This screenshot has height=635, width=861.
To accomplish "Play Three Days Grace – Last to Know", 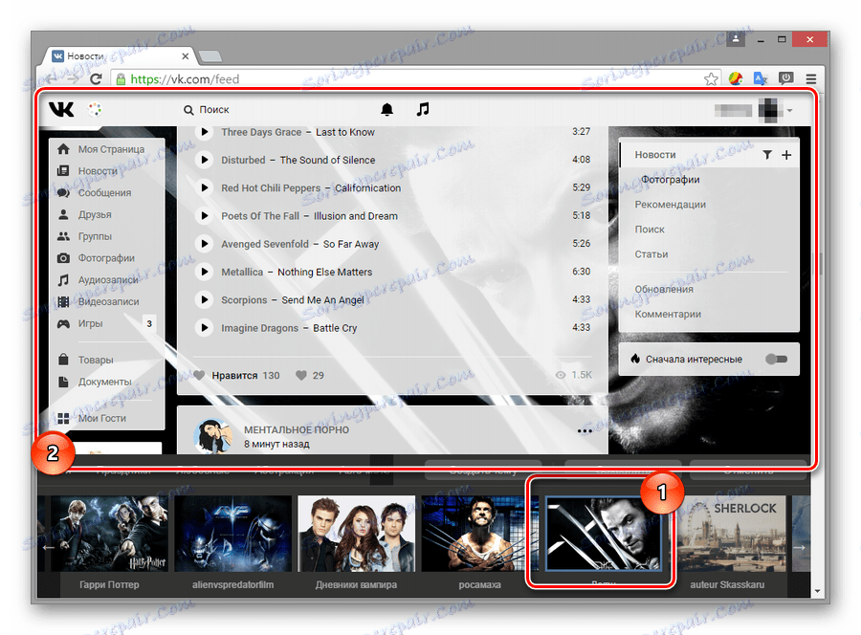I will (x=205, y=132).
